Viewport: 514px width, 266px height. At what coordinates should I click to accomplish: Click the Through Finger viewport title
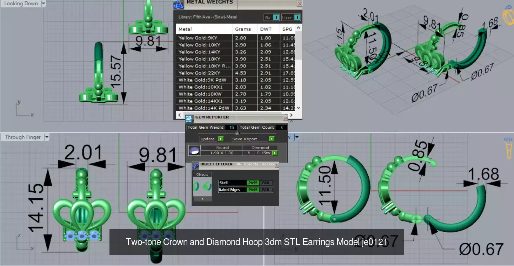(x=23, y=137)
